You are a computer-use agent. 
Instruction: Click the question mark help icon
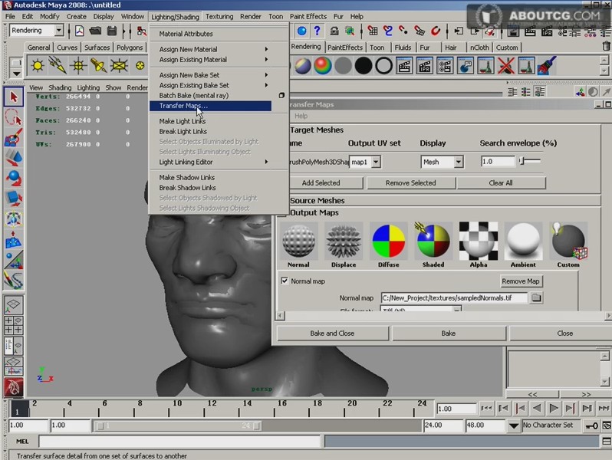[x=317, y=31]
